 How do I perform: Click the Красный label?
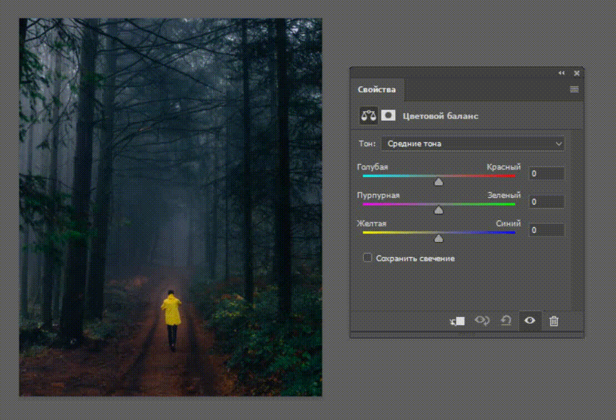(504, 167)
